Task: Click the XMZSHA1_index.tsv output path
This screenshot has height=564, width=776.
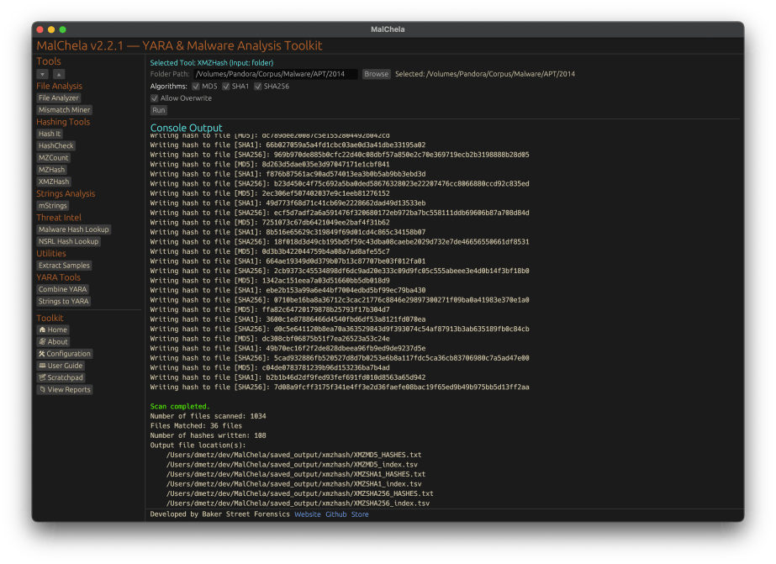Action: coord(294,484)
